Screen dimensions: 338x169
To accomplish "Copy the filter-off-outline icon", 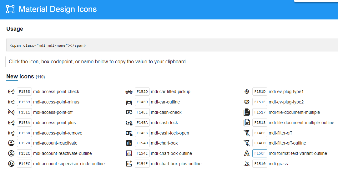I will [247, 143].
